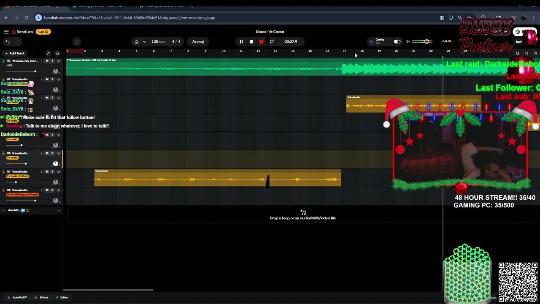Open the Effects tab
The height and width of the screenshot is (304, 540).
(x=41, y=297)
